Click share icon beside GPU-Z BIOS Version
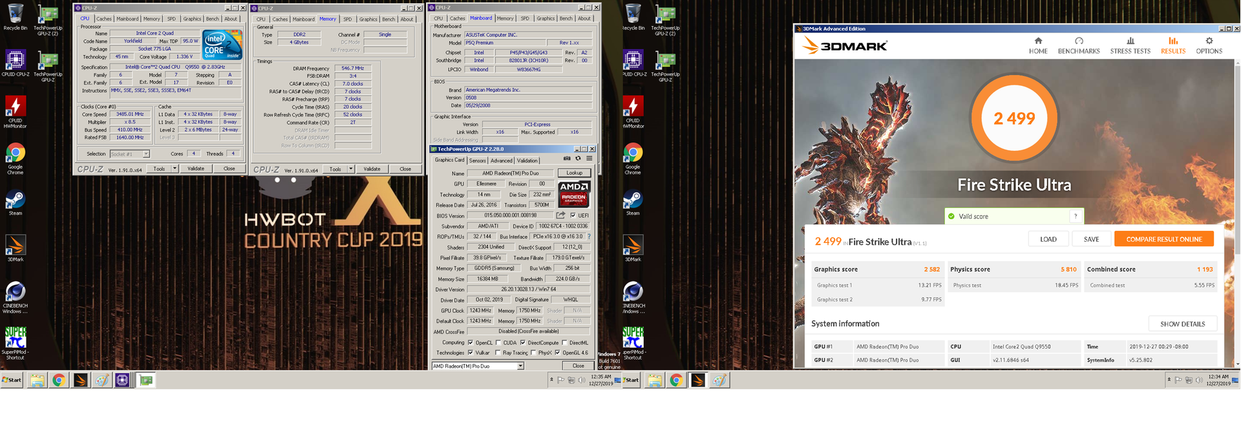Image resolution: width=1241 pixels, height=424 pixels. (560, 215)
